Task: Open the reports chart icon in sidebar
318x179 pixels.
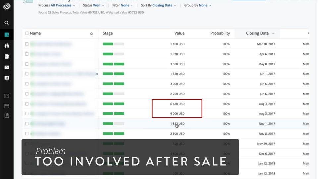Action: point(7,78)
